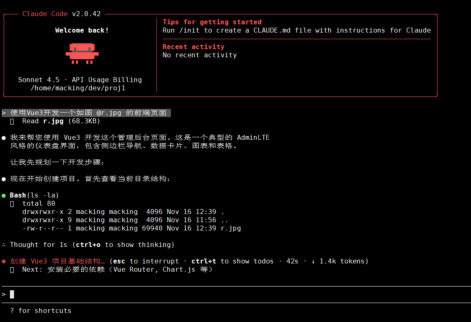This screenshot has width=471, height=322.
Task: Click the green bullet beside Bash
Action: click(4, 196)
